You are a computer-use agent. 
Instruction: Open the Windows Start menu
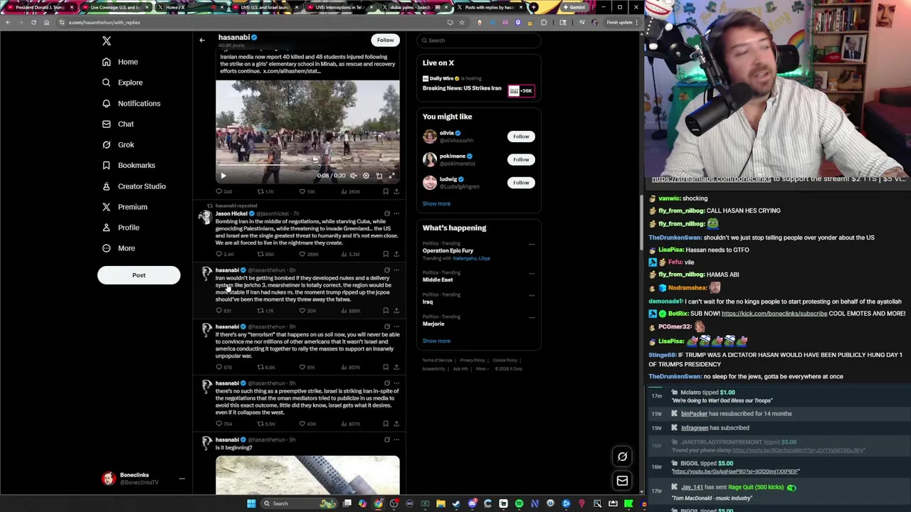click(251, 503)
